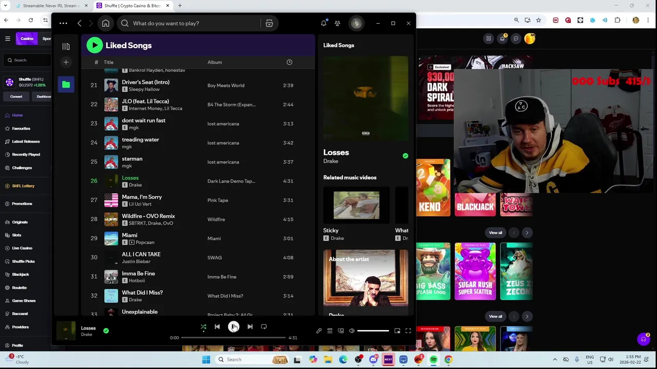Open the Friend Activity icon
Image resolution: width=657 pixels, height=369 pixels.
coord(337,23)
